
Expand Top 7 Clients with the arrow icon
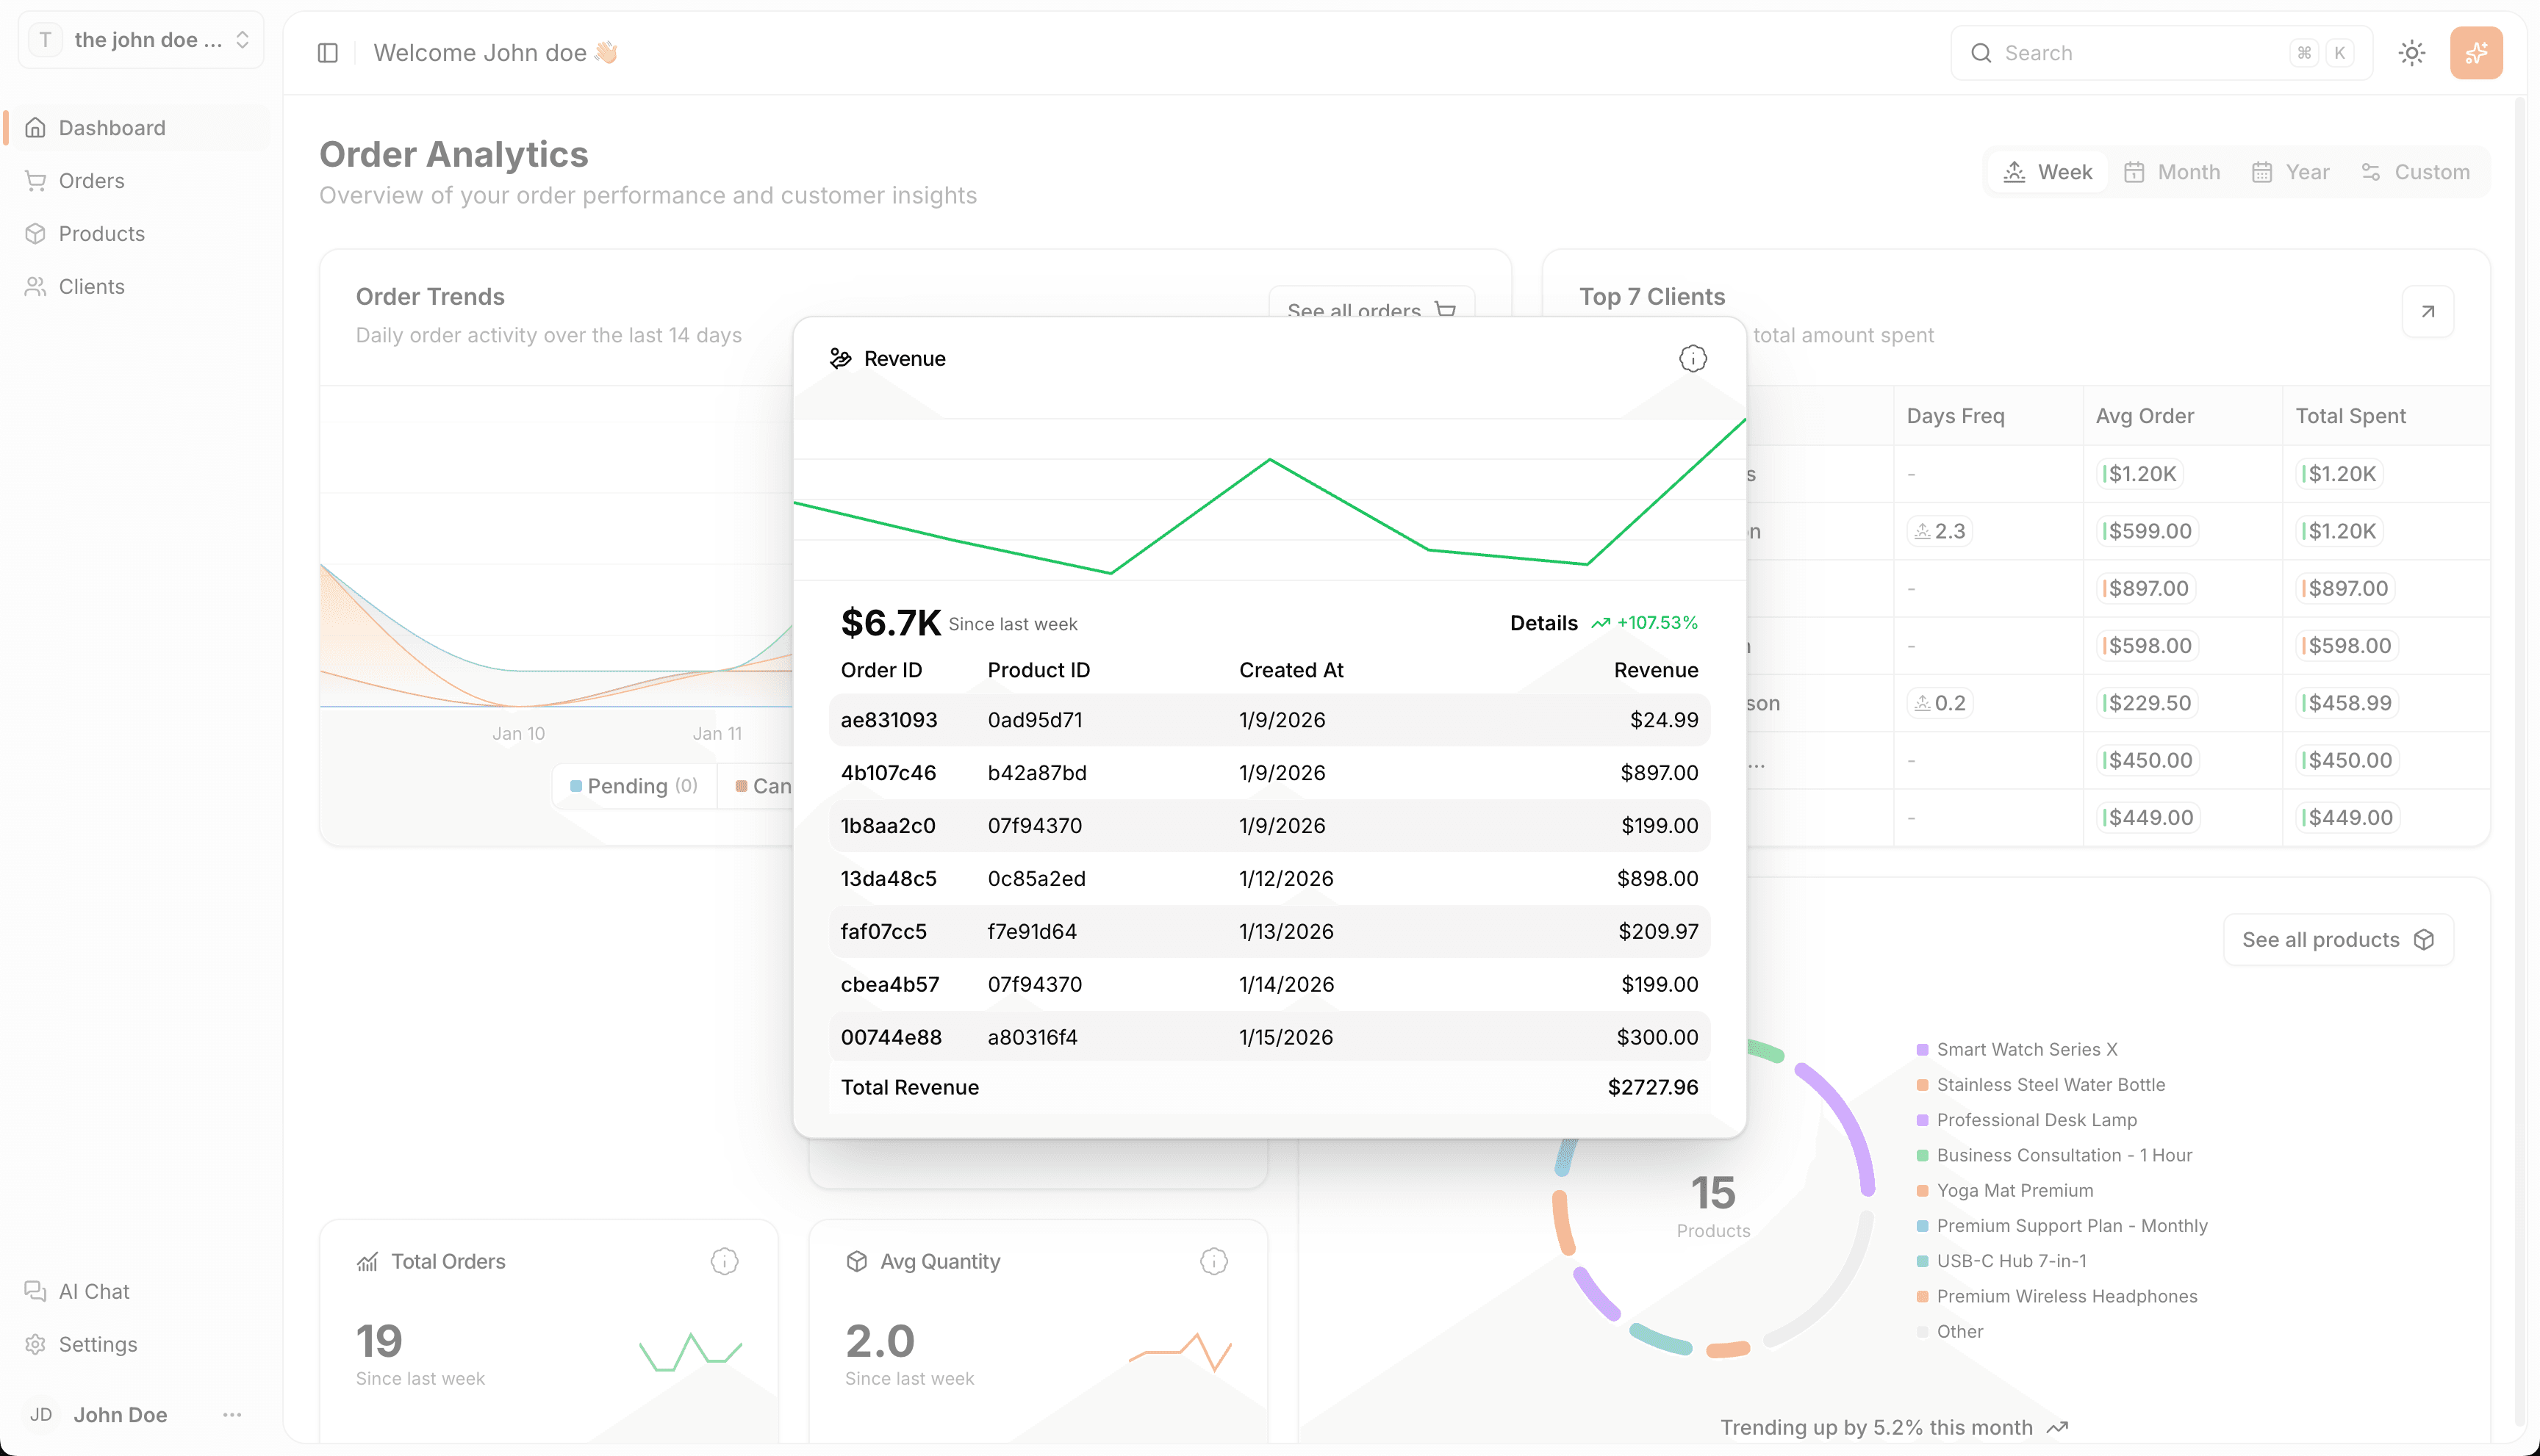click(x=2428, y=311)
